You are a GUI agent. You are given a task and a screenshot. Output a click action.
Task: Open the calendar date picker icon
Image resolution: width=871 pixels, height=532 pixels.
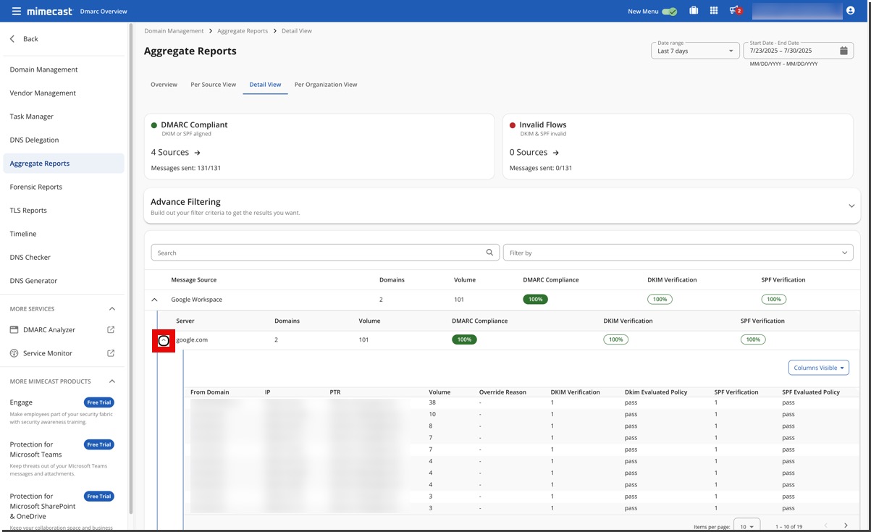(843, 51)
